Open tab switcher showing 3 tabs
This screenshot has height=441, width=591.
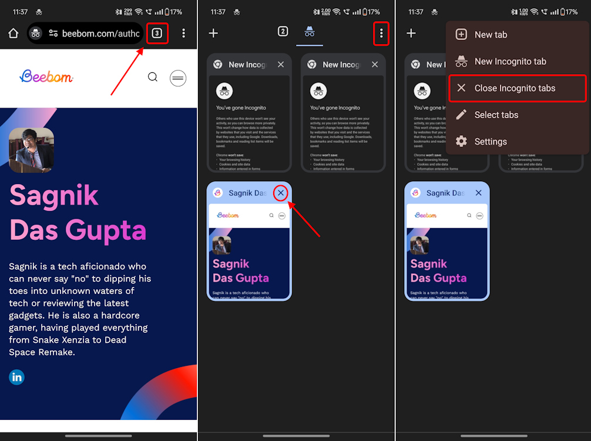(x=157, y=33)
